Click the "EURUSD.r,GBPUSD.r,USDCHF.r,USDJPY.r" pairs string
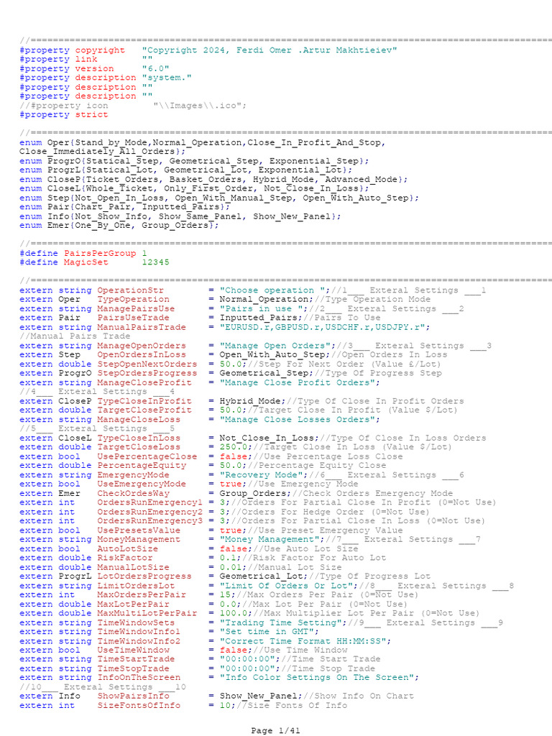 (x=322, y=327)
